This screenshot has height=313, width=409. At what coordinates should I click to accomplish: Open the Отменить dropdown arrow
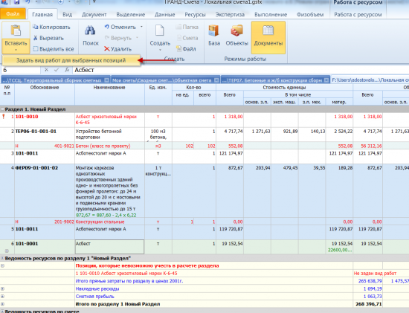tap(141, 27)
